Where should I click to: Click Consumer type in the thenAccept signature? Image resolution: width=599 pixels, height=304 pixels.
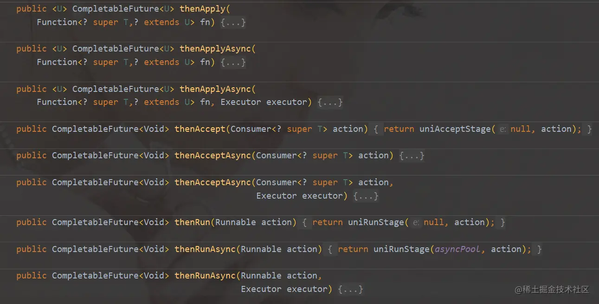point(251,129)
